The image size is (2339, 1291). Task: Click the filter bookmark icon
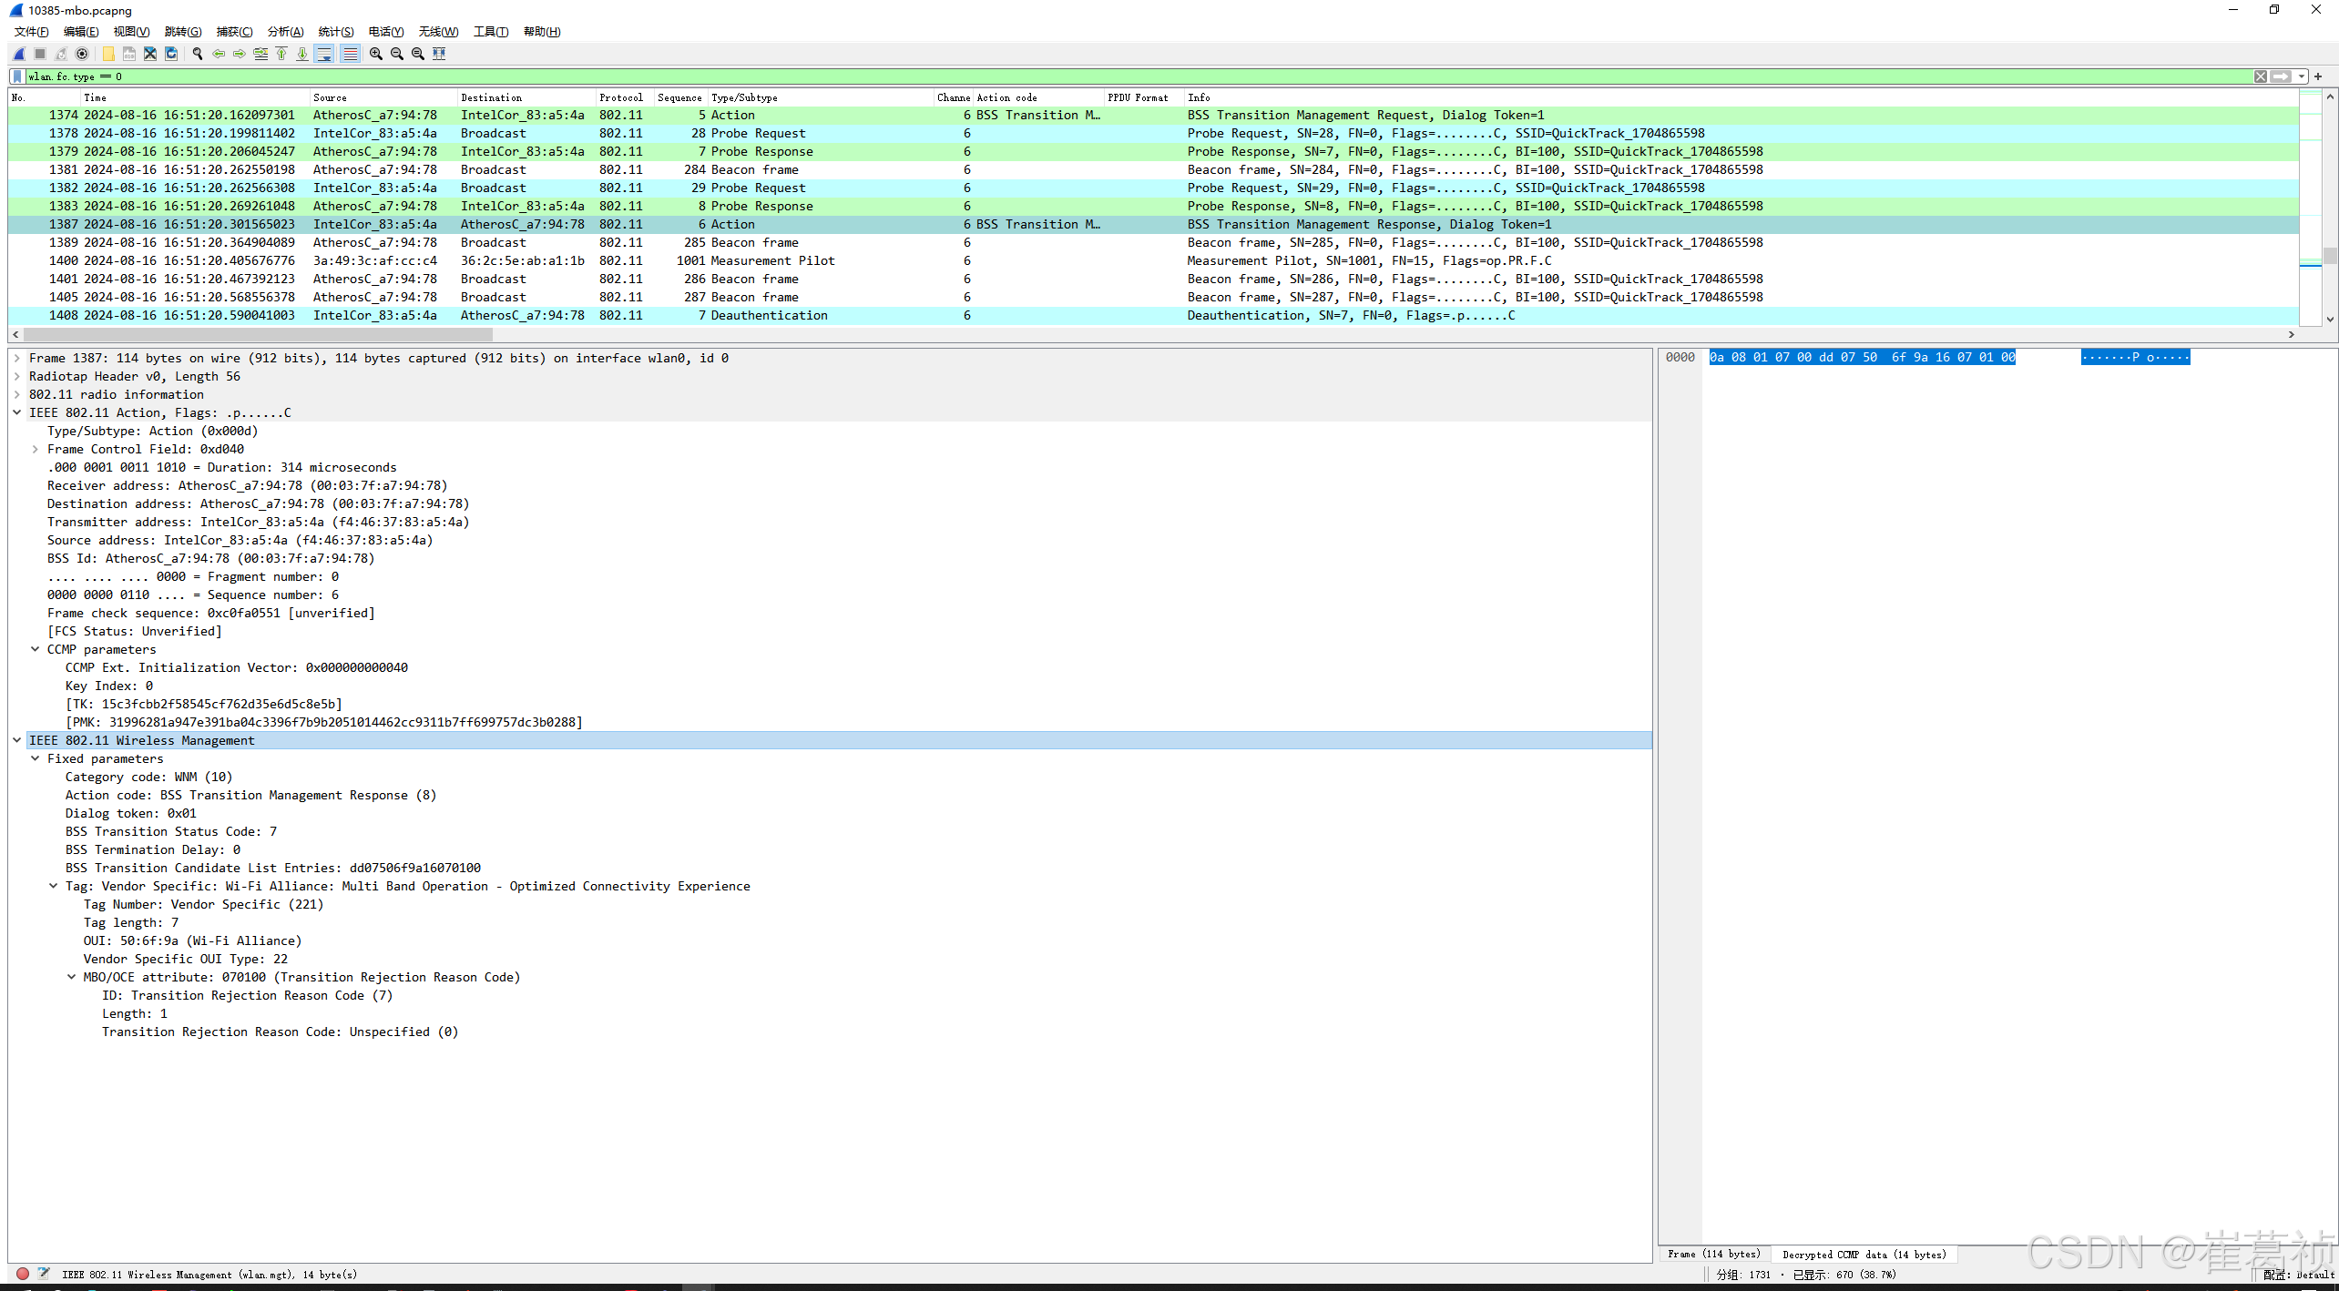pos(17,76)
